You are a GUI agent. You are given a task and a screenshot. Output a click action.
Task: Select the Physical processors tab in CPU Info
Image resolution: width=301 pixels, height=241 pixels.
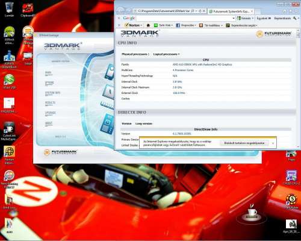click(x=135, y=54)
